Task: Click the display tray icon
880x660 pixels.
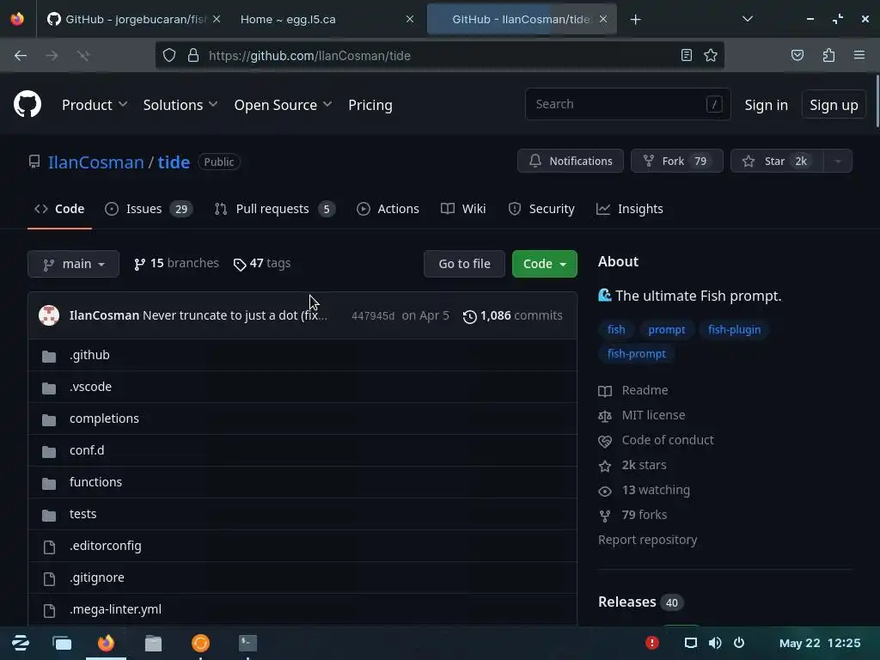Action: (691, 643)
